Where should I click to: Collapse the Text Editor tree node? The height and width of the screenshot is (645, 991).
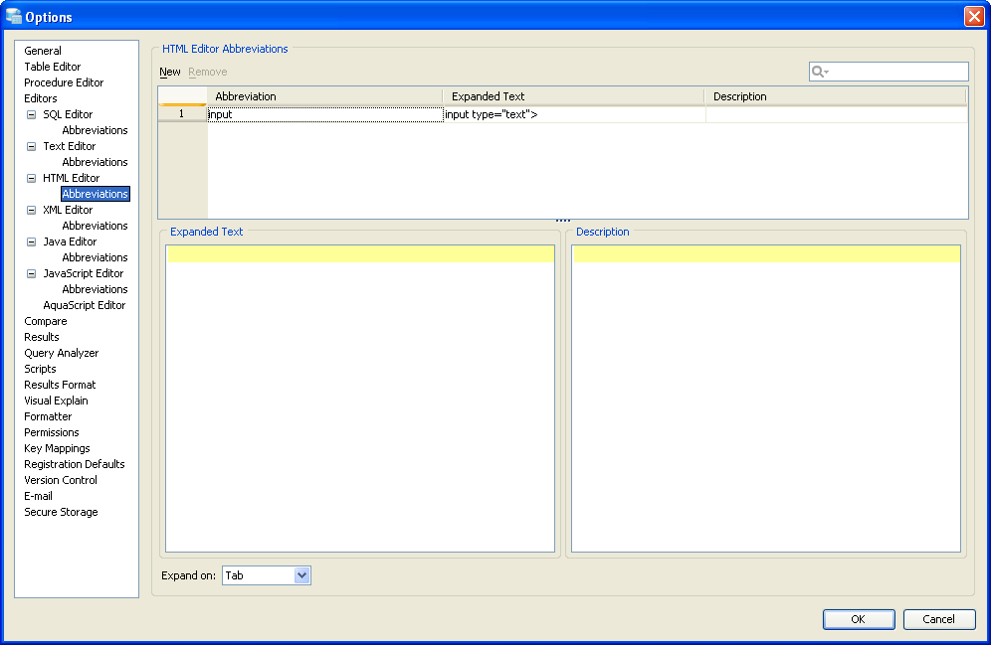coord(31,146)
